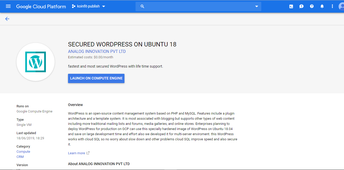This screenshot has height=170, width=344.
Task: Open the CRM category link
Action: click(20, 157)
